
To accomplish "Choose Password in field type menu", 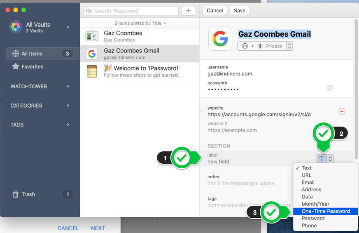I will pyautogui.click(x=325, y=218).
